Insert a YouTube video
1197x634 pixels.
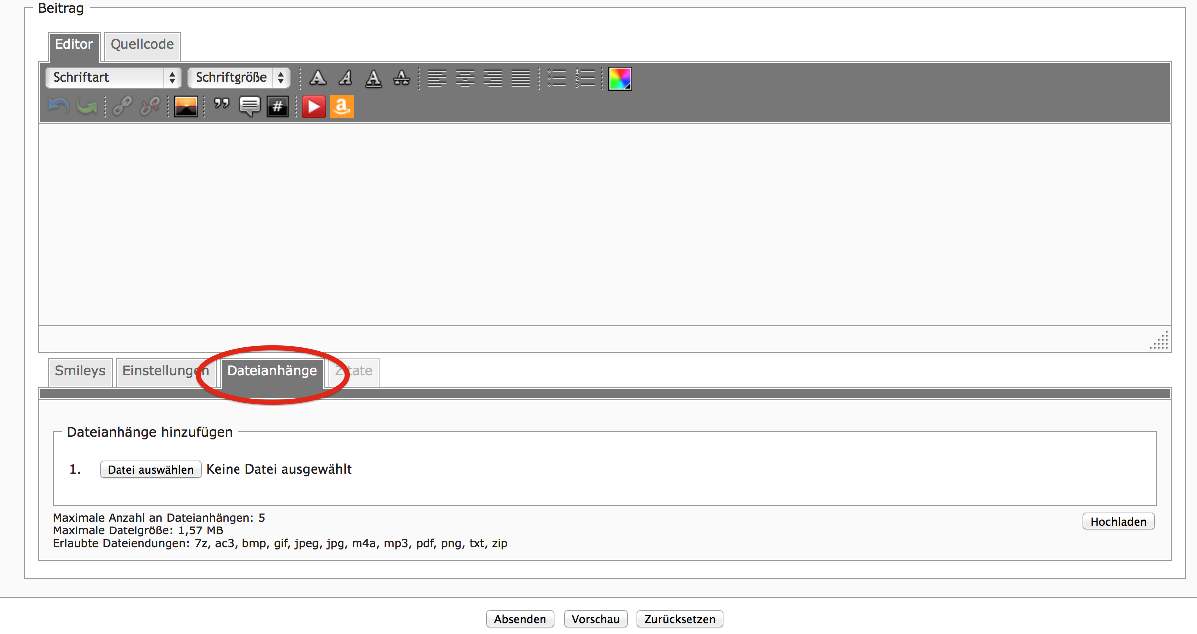click(x=313, y=106)
